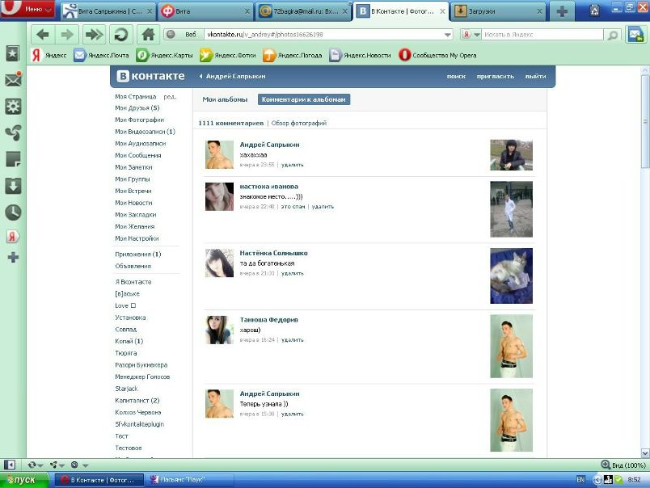The image size is (650, 488).
Task: Open the Opera Меню button
Action: coord(30,10)
